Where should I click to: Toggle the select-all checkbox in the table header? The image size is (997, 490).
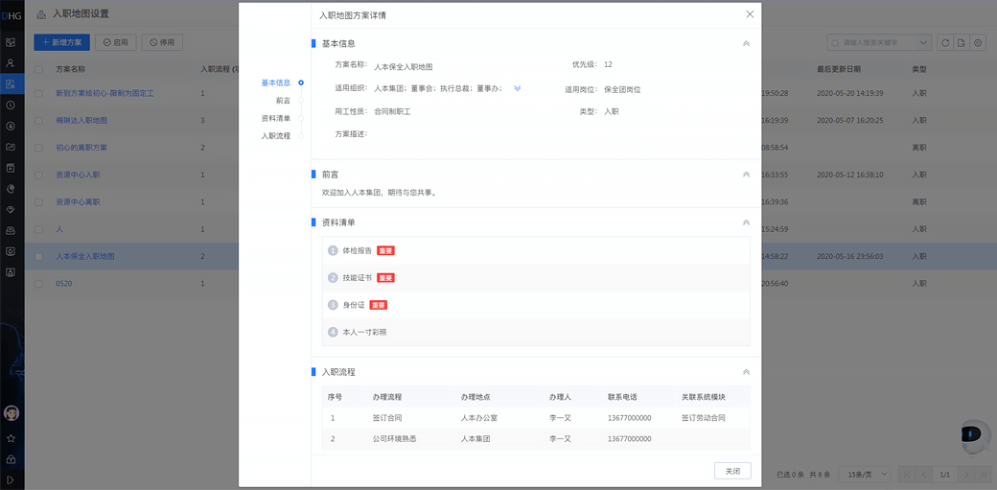pos(39,70)
